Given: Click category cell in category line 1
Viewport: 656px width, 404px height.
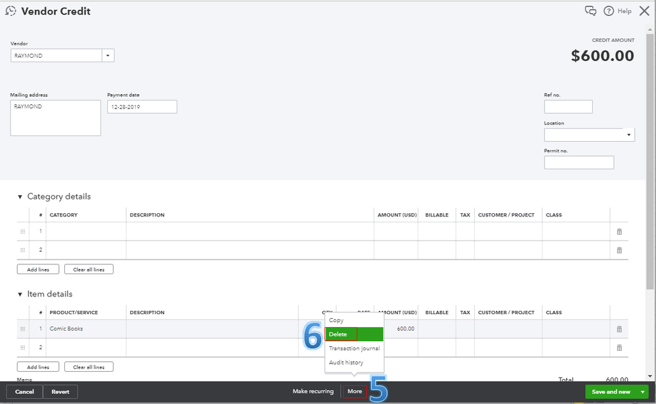Looking at the screenshot, I should (x=86, y=232).
